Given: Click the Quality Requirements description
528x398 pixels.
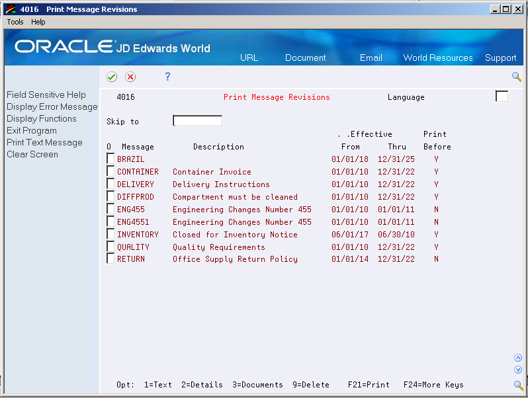Looking at the screenshot, I should [219, 247].
